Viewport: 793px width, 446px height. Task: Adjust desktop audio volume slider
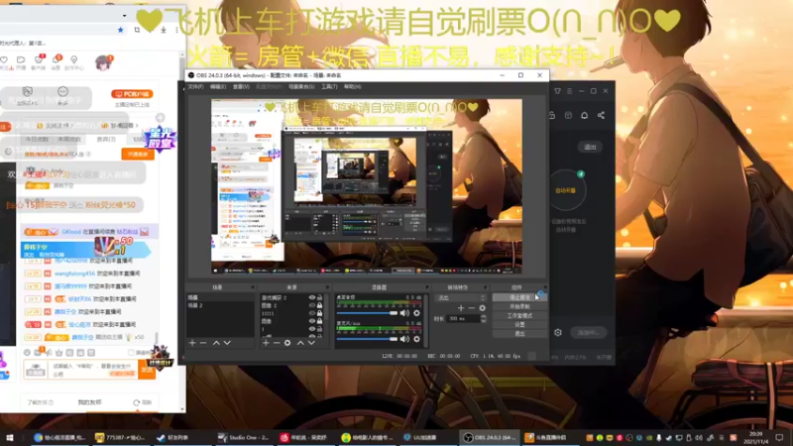pyautogui.click(x=367, y=313)
